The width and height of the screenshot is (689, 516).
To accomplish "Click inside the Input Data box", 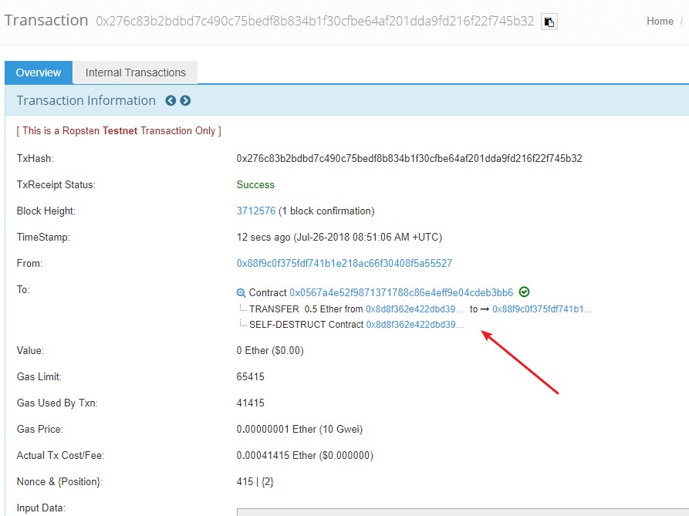I will pyautogui.click(x=463, y=512).
